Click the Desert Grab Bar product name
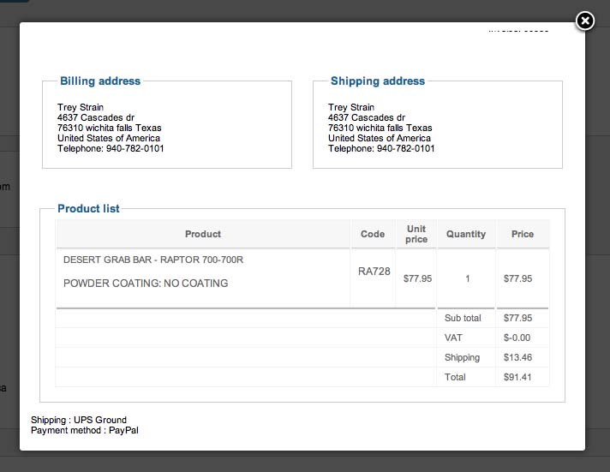The height and width of the screenshot is (472, 610). click(153, 260)
